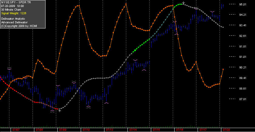Click the 91.01 price level label
Image resolution: width=255 pixels, height=132 pixels.
[x=243, y=57]
